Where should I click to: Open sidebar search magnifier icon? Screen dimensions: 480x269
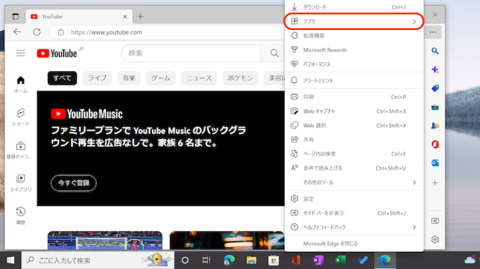click(435, 51)
